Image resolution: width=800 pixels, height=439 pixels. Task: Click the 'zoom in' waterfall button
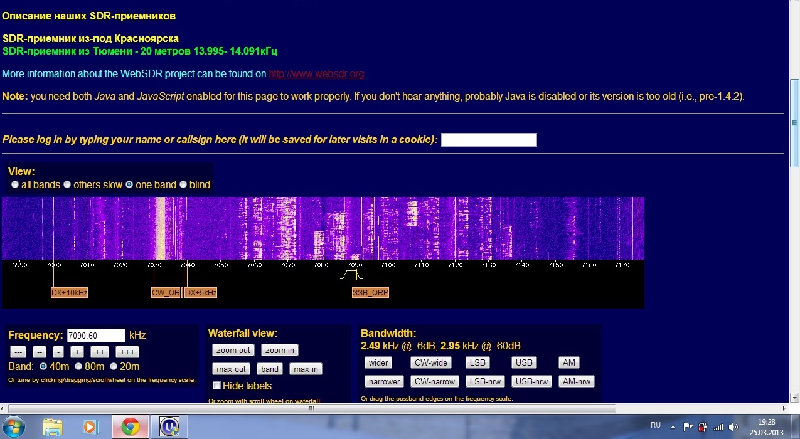(279, 351)
